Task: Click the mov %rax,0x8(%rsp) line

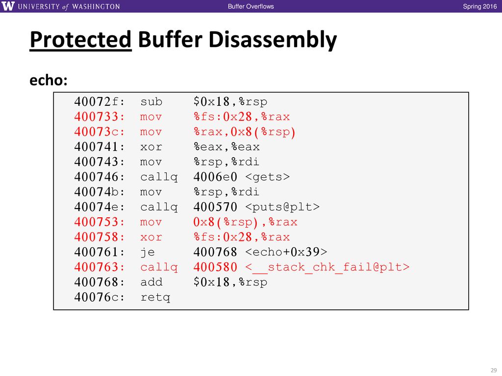Action: tap(185, 132)
